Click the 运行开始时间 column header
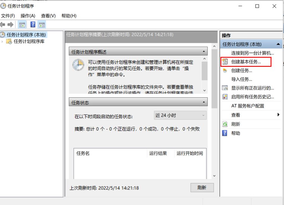The height and width of the screenshot is (205, 284). [x=190, y=153]
